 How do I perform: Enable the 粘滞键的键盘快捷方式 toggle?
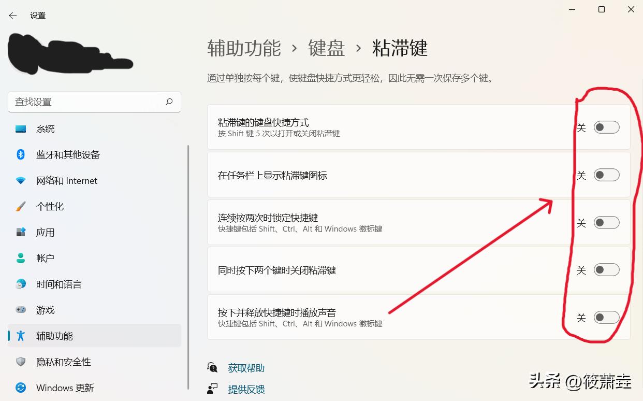click(606, 127)
